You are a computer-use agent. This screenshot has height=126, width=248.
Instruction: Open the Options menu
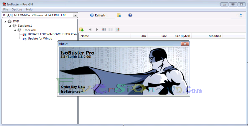(17, 10)
